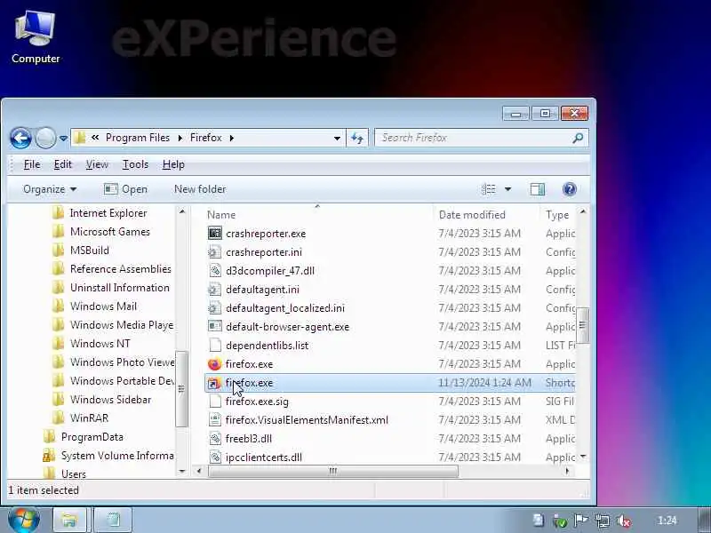This screenshot has height=533, width=711.
Task: Open the File menu
Action: (32, 164)
